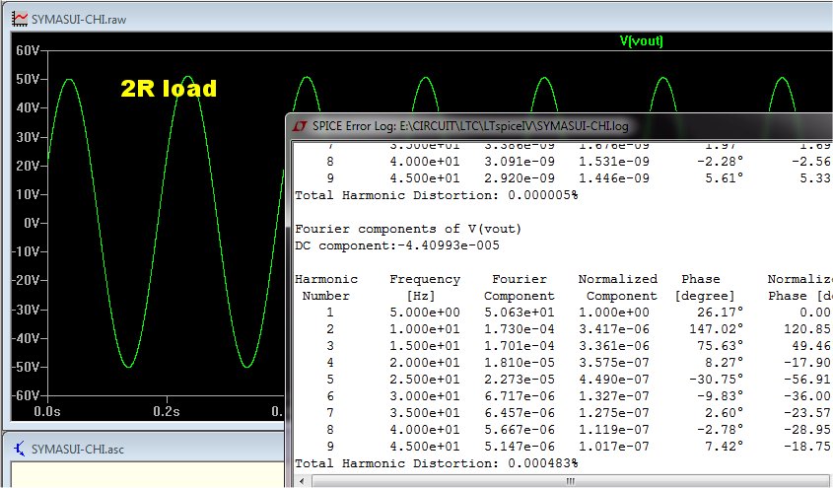The image size is (833, 488).
Task: Click the 2R load annotation text
Action: tap(169, 88)
